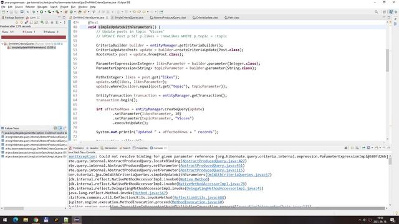This screenshot has width=399, height=224.
Task: Click the toolbar Search magnifier icon
Action: pos(376,12)
